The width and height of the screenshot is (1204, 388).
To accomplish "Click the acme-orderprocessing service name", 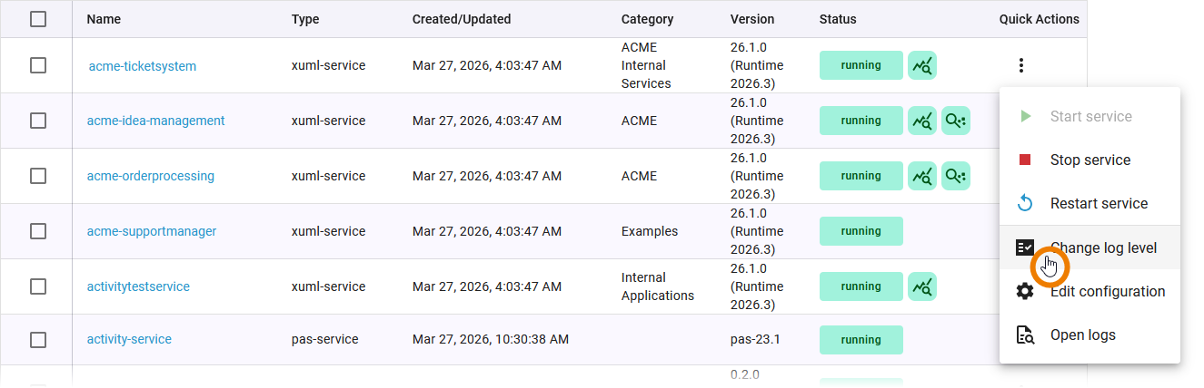I will (x=151, y=176).
